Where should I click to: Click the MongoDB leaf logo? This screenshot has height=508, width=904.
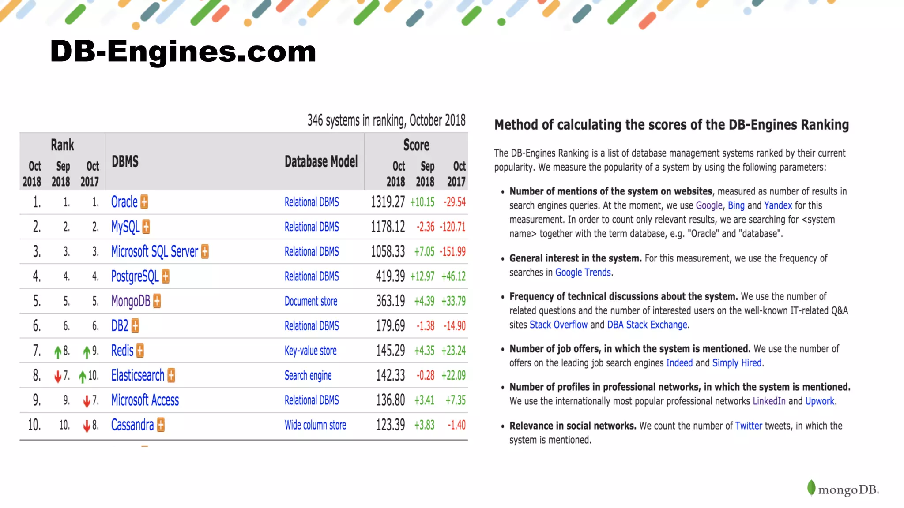tap(811, 488)
